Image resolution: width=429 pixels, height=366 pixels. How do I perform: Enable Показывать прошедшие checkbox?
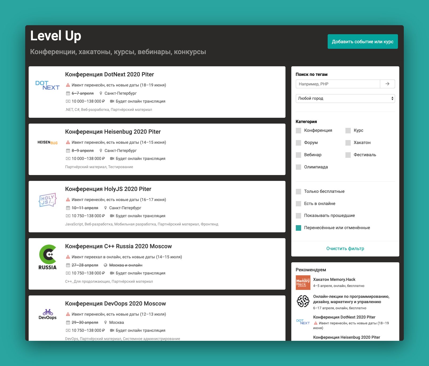[298, 216]
